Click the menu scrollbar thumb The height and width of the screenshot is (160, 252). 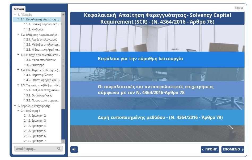tap(63, 62)
